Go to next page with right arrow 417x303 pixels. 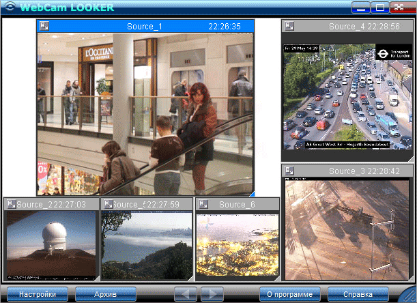tap(212, 294)
